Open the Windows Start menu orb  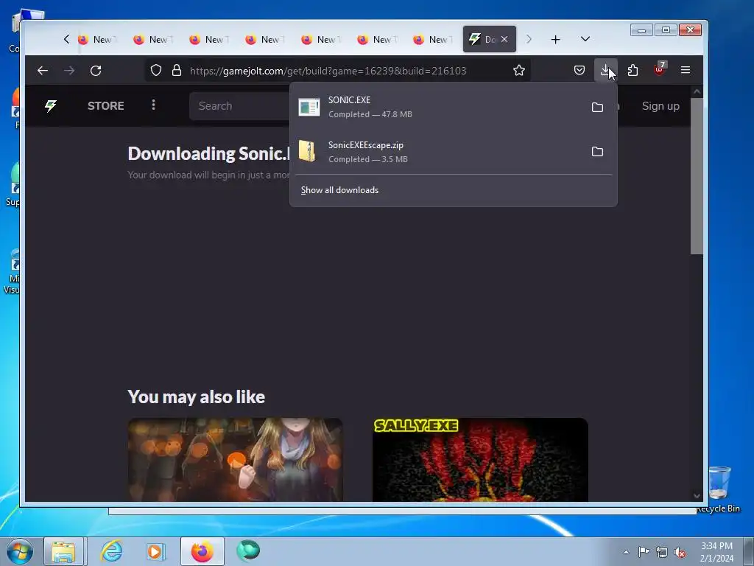pyautogui.click(x=20, y=551)
